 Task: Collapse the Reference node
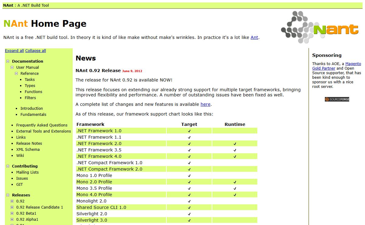click(16, 73)
